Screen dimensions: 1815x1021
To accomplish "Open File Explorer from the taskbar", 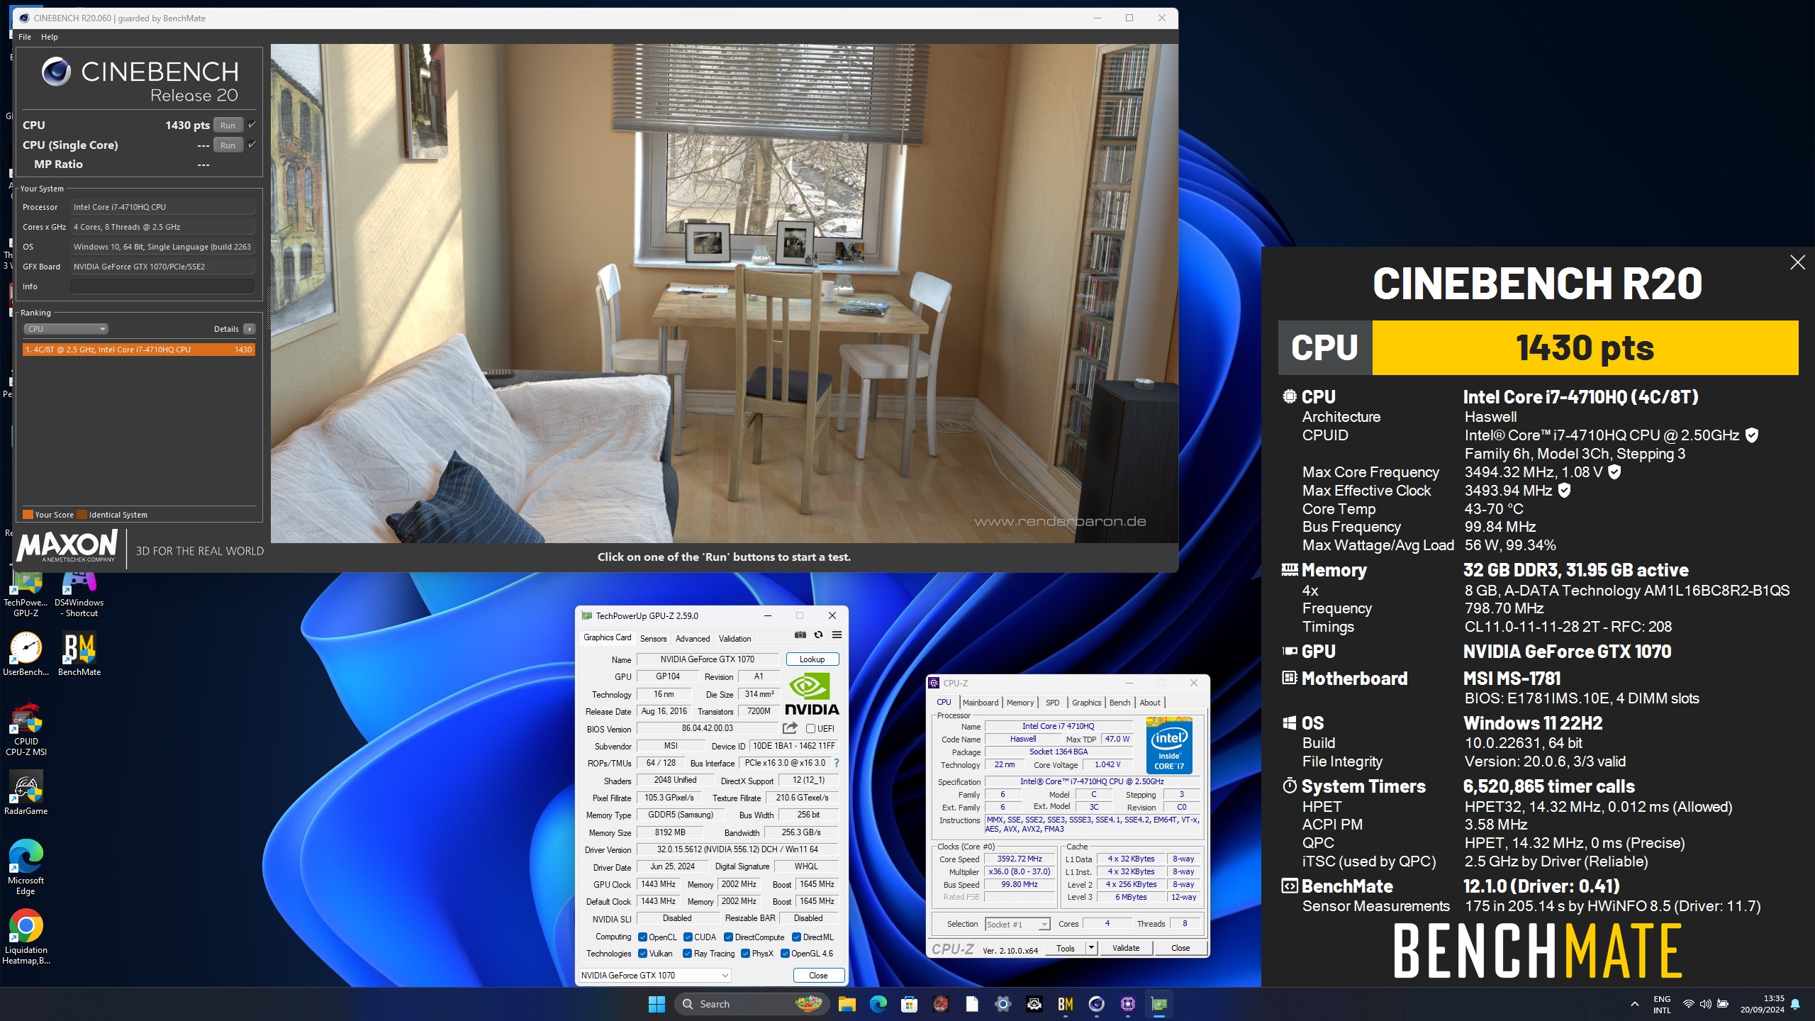I will [847, 1004].
